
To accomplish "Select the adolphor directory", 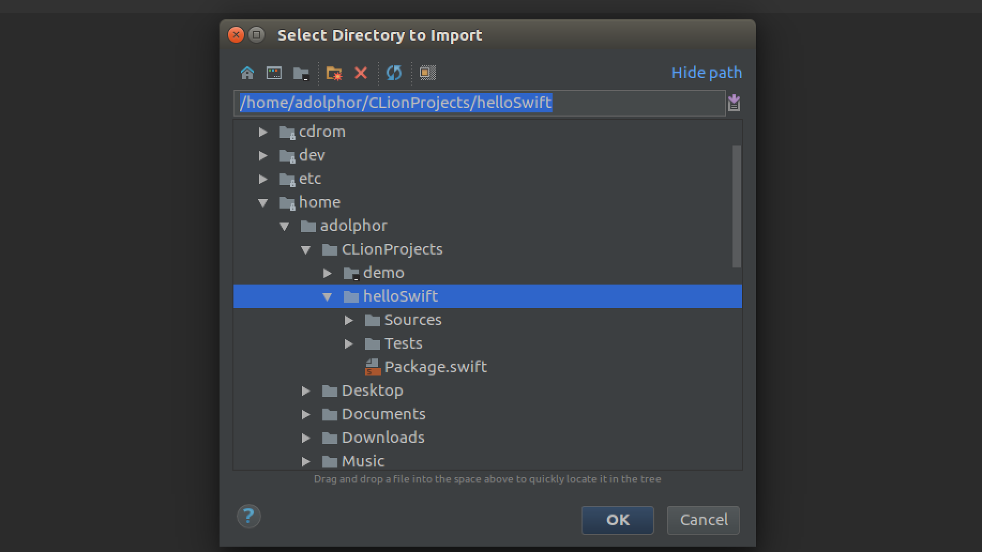I will (x=353, y=226).
